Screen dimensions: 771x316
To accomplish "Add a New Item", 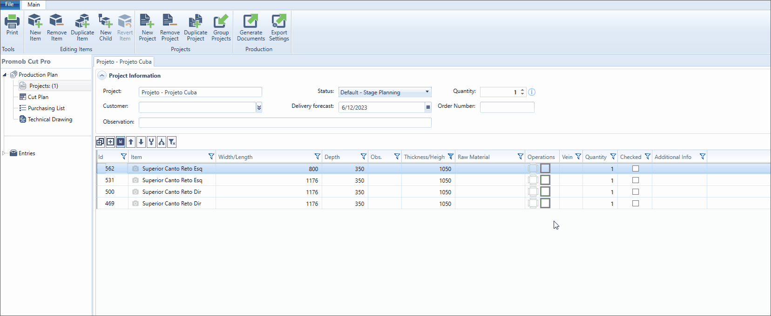I will (35, 27).
